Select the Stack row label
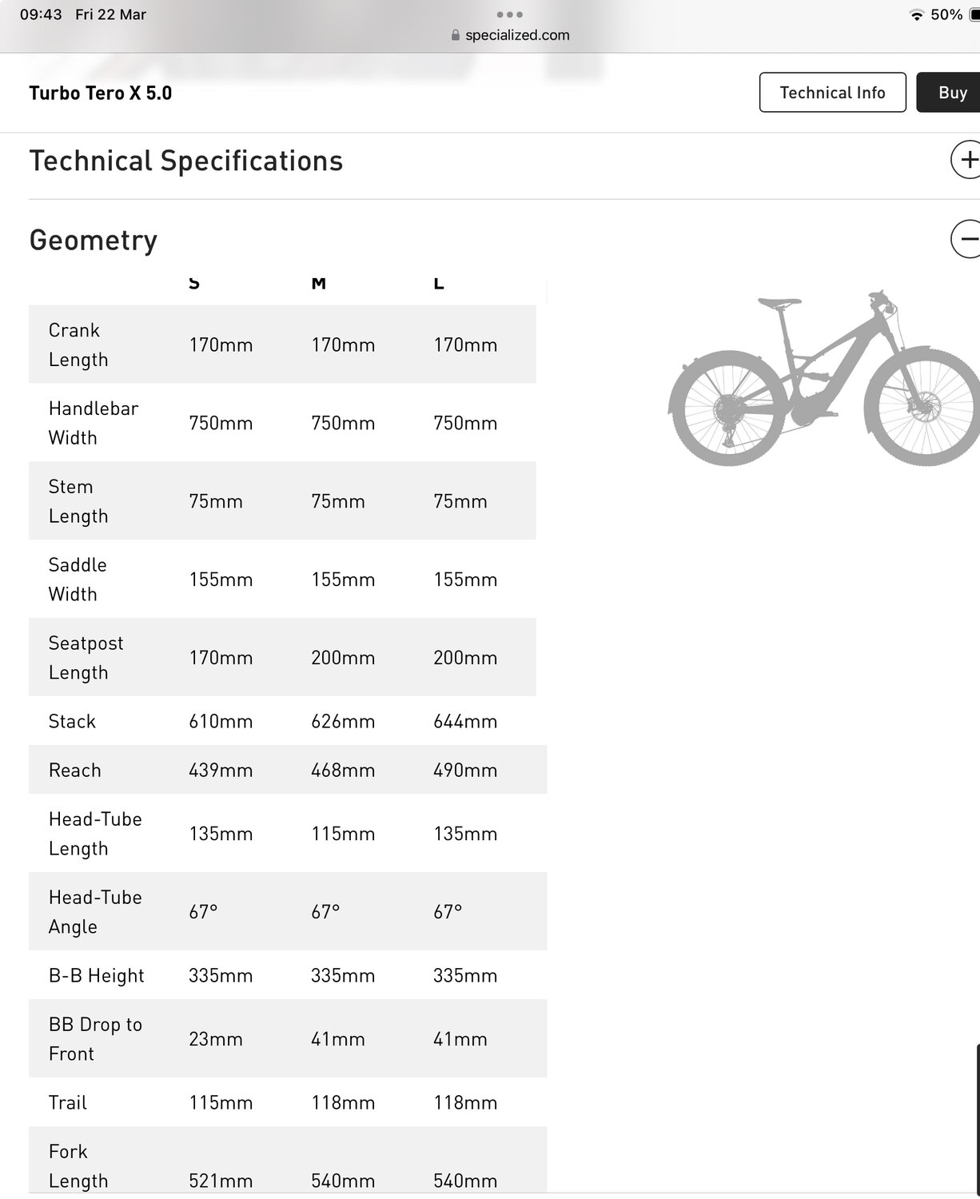Screen dimensions: 980x1199 click(x=72, y=721)
